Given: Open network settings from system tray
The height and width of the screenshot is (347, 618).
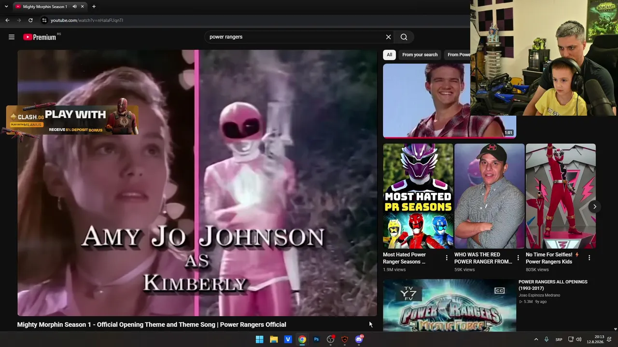Looking at the screenshot, I should 570,339.
